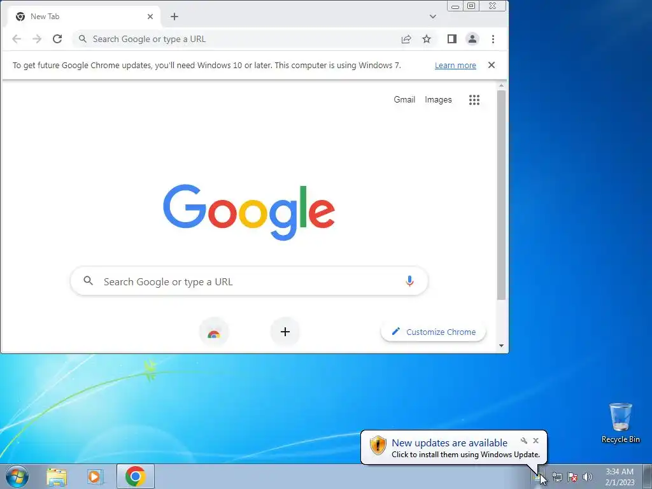Share this page icon in address bar
The width and height of the screenshot is (652, 489).
406,39
